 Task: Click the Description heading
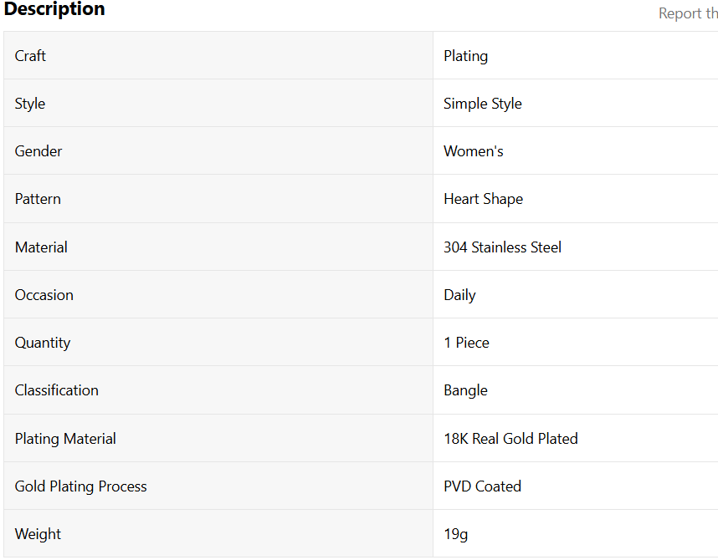click(55, 10)
